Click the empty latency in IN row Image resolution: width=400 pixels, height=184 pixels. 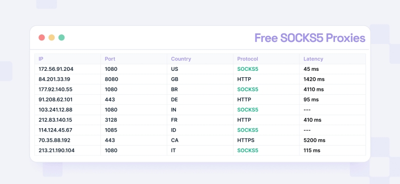pyautogui.click(x=307, y=110)
